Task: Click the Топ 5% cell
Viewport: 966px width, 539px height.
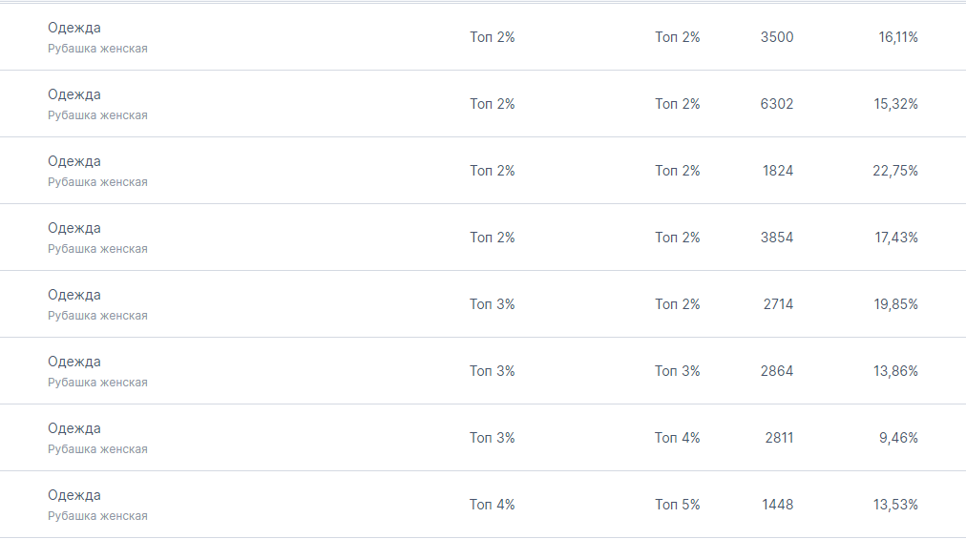Action: pos(677,505)
